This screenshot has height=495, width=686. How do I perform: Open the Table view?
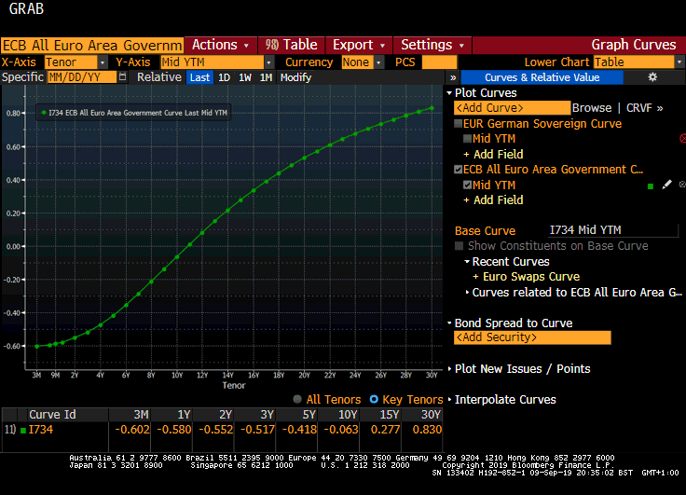[x=292, y=45]
